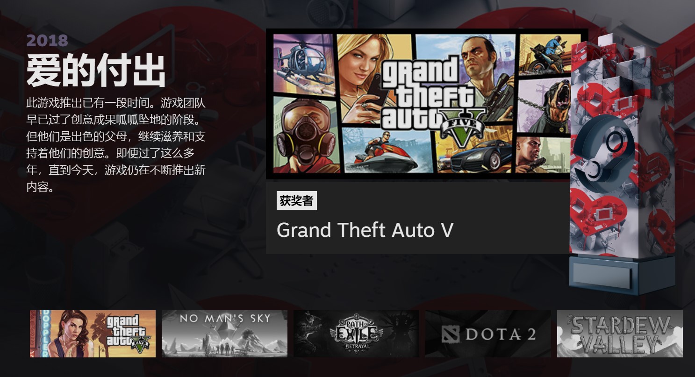Open the Grand Theft Auto V title link
Viewport: 695px width, 377px height.
tap(365, 230)
